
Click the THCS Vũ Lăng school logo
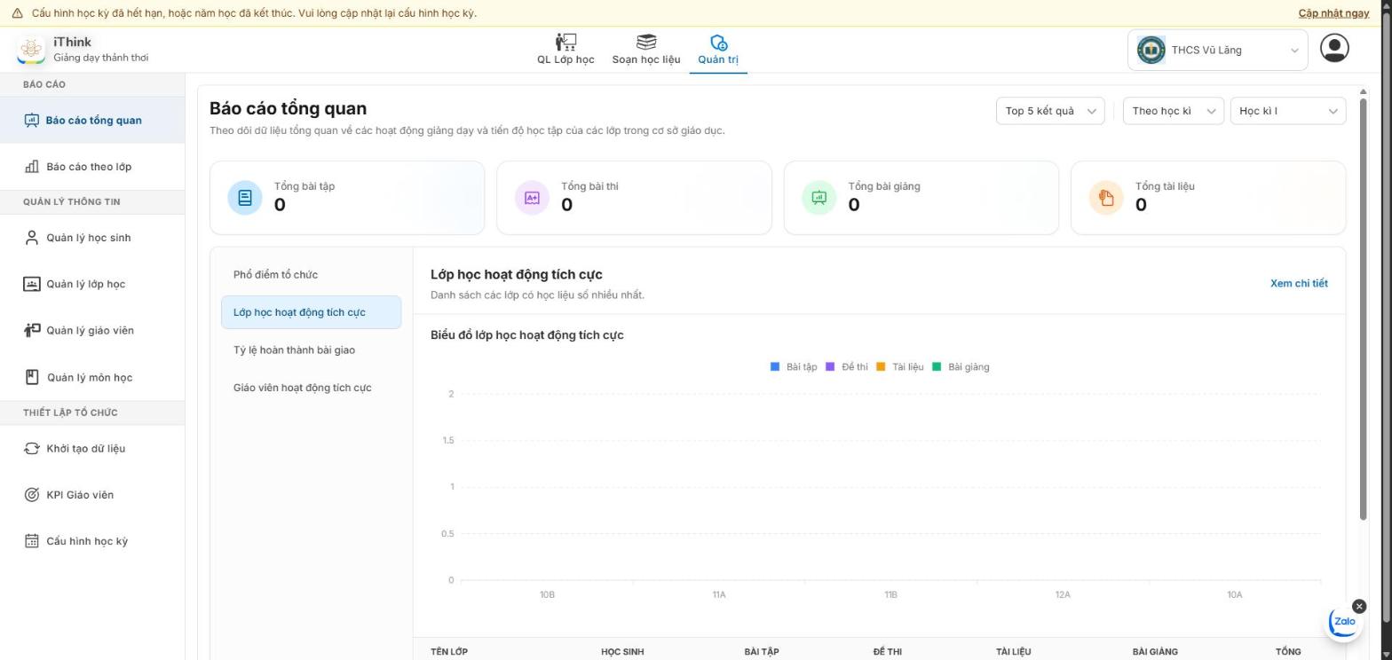1151,50
